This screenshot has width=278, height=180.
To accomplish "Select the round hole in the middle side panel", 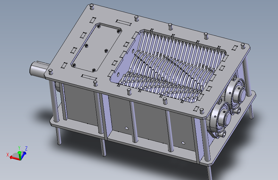I will pyautogui.click(x=127, y=128).
